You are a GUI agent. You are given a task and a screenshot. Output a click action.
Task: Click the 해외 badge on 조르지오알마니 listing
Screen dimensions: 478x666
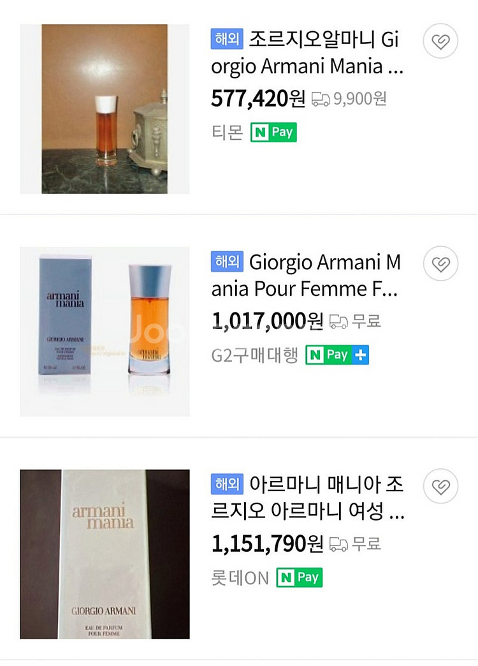tap(226, 40)
